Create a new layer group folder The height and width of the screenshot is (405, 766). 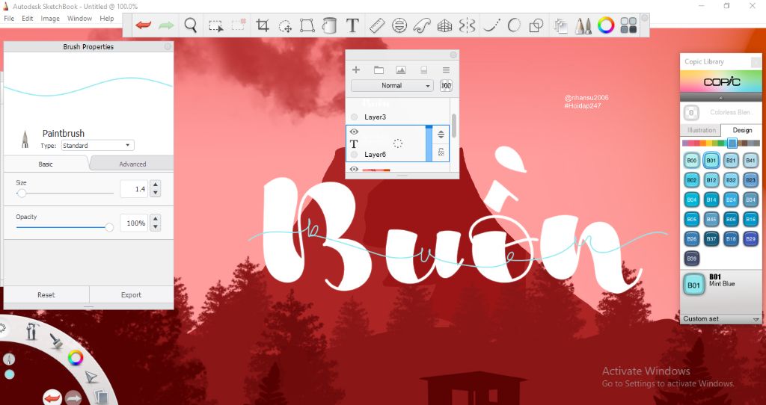point(379,70)
